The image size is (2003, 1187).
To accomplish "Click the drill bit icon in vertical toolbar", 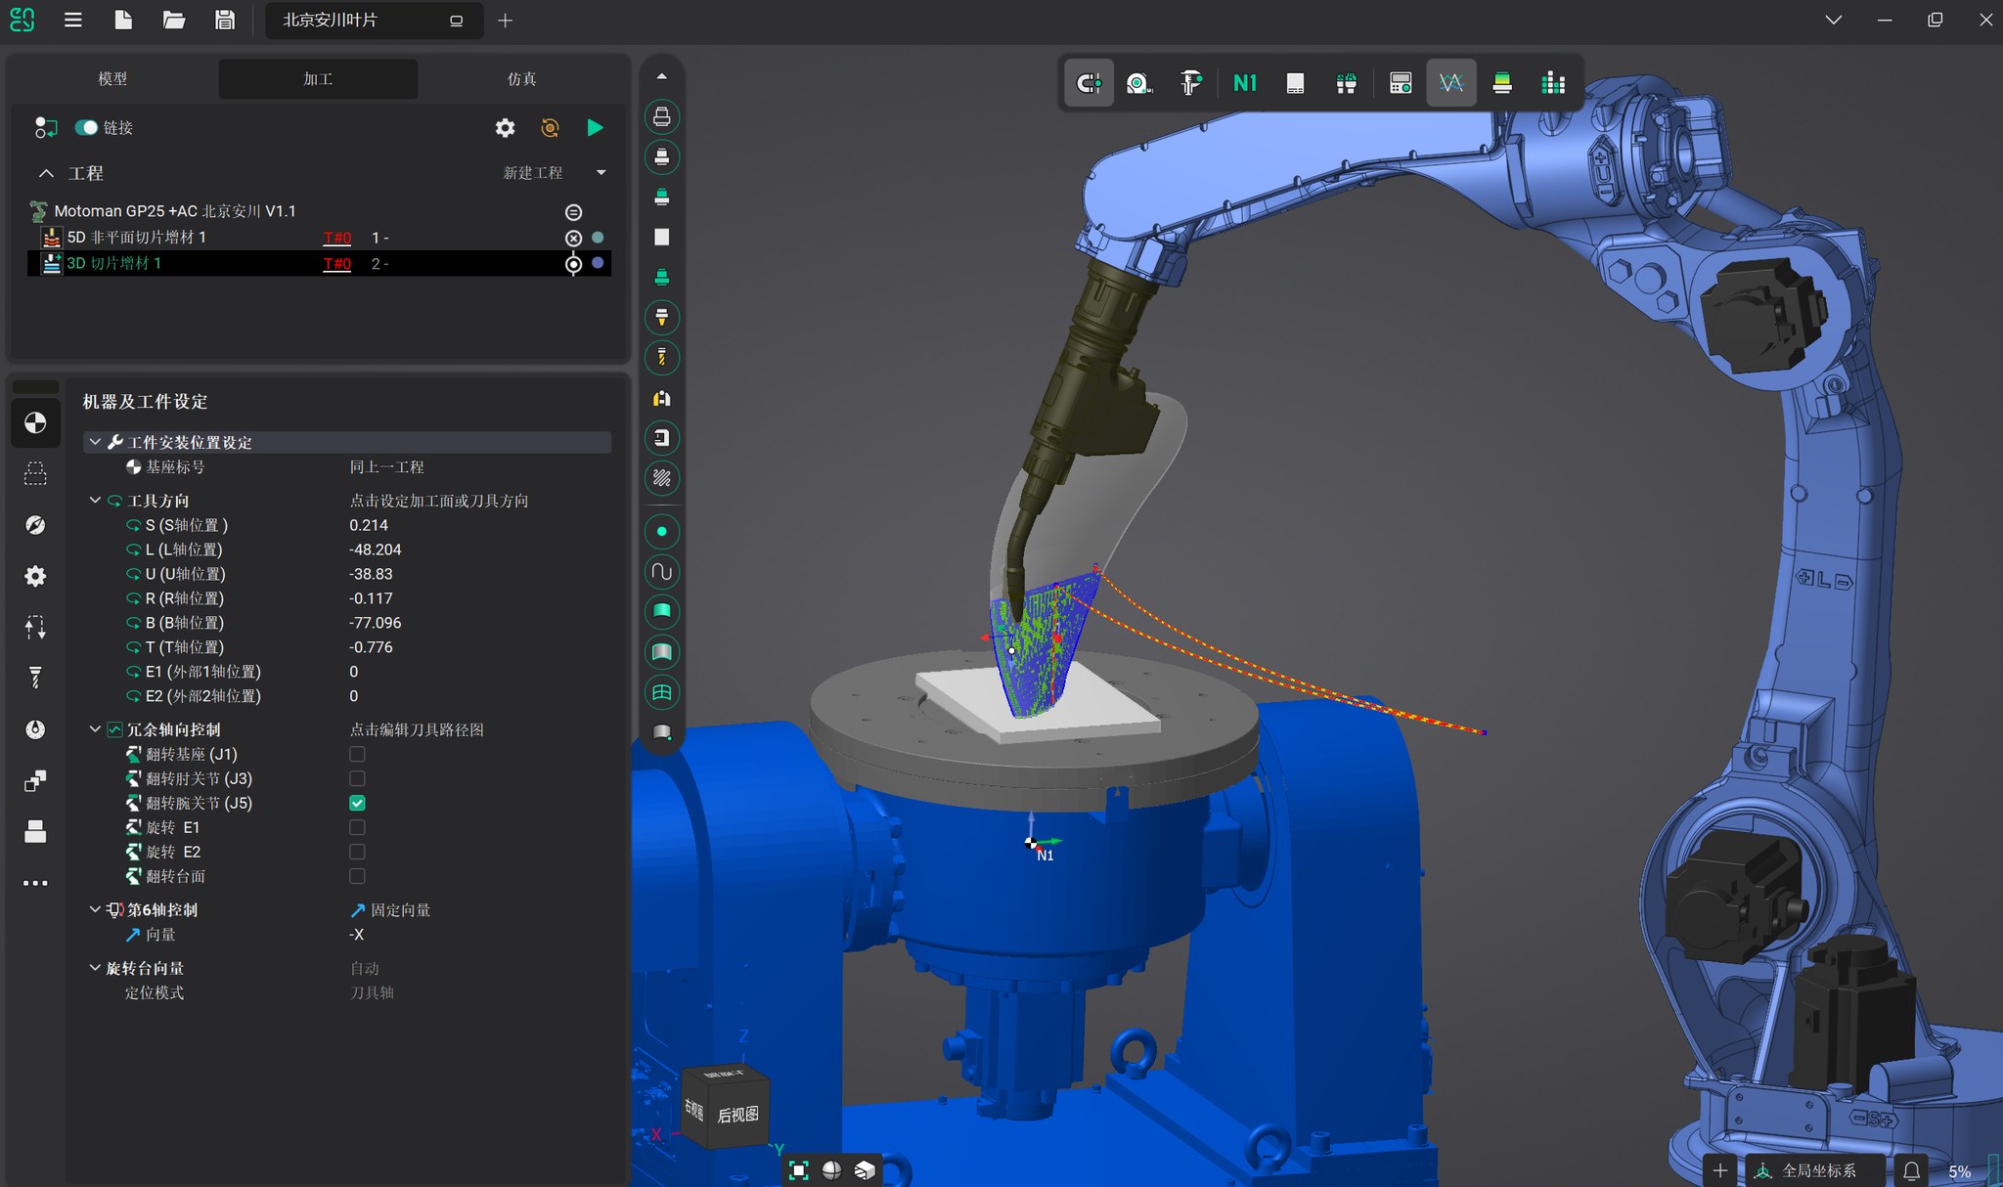I will [662, 358].
